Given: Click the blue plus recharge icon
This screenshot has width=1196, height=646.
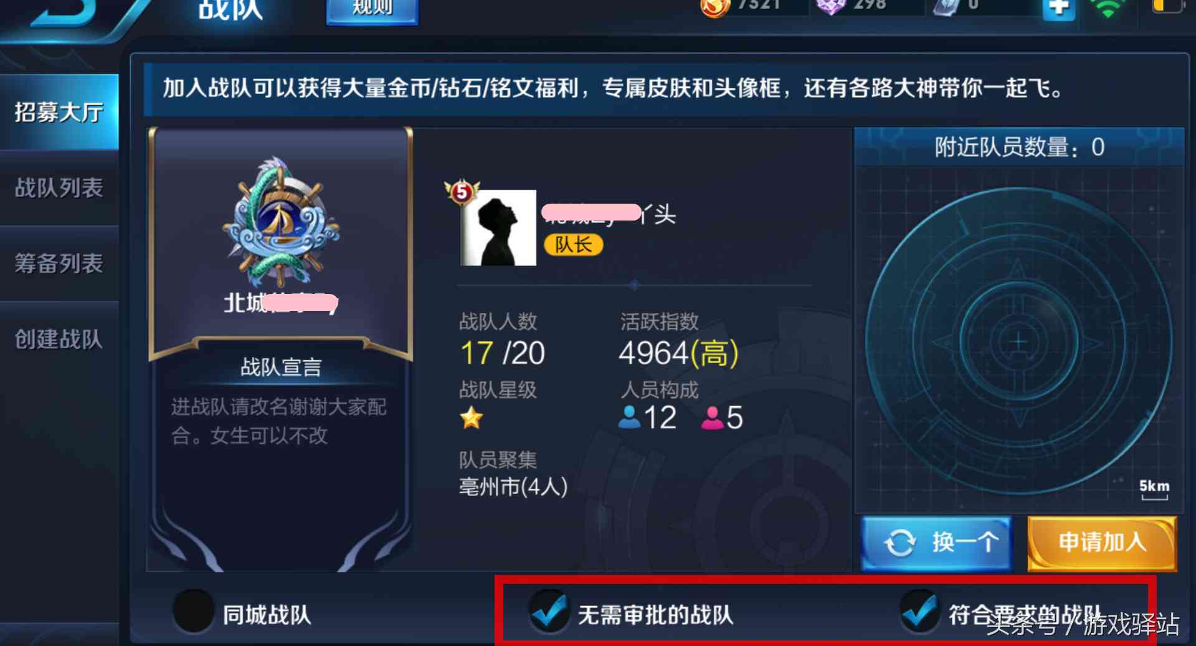Looking at the screenshot, I should click(x=1059, y=8).
